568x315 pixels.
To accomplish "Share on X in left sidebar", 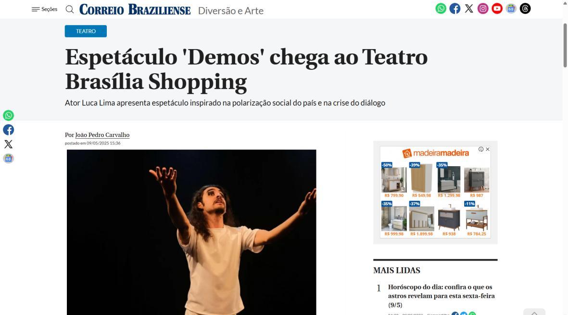I will (x=8, y=144).
